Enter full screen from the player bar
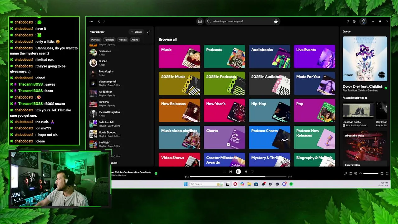398x224 pixels. [387, 174]
